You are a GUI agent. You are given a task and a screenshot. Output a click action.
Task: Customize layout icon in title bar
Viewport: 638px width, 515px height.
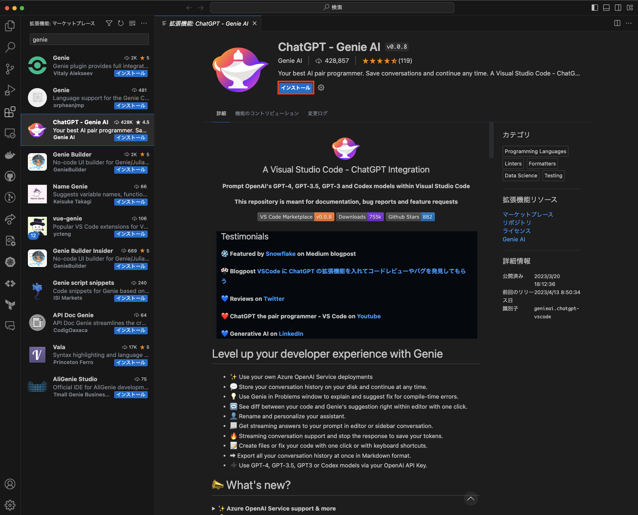coord(630,7)
